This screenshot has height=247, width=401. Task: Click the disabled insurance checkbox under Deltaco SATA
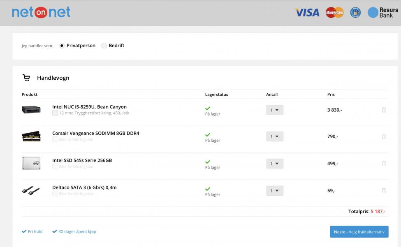point(55,194)
